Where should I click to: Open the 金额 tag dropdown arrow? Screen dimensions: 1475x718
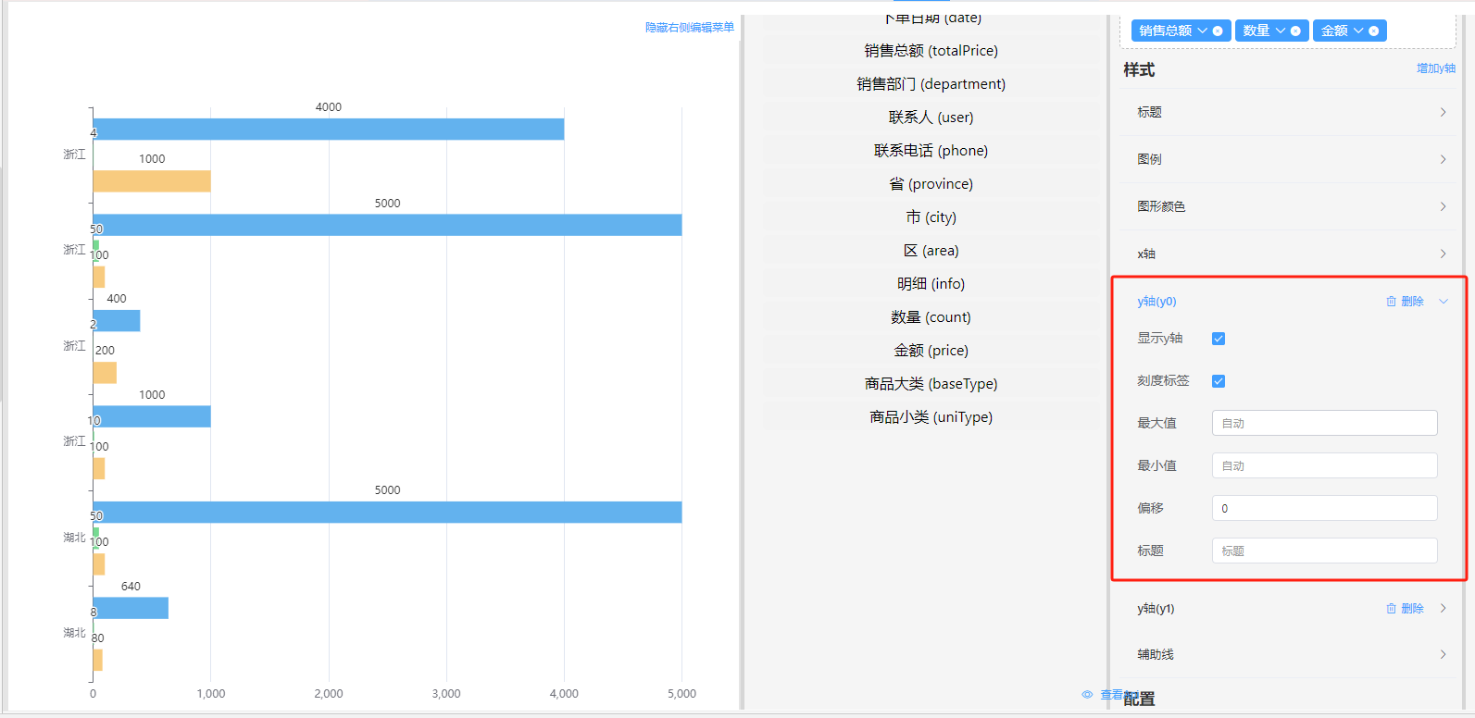coord(1358,31)
